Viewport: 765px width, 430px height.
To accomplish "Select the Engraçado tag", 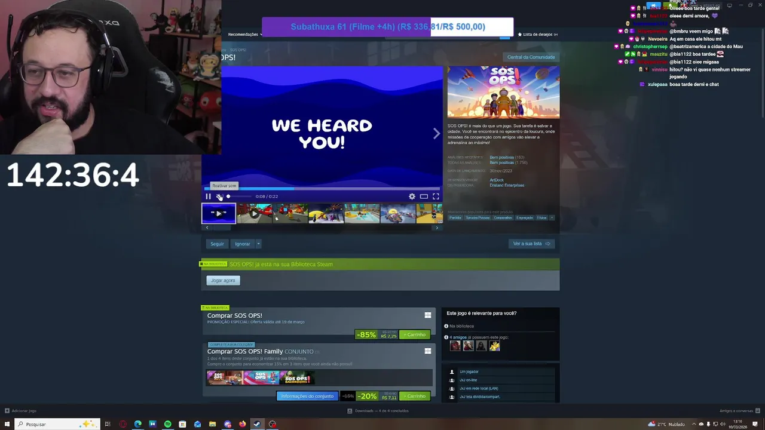I will [x=525, y=218].
